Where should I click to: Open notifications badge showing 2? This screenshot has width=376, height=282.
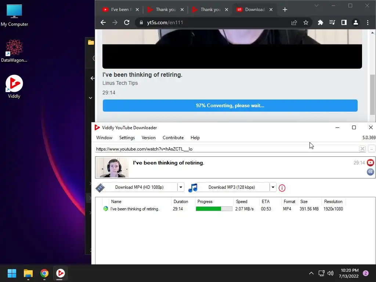click(x=366, y=273)
